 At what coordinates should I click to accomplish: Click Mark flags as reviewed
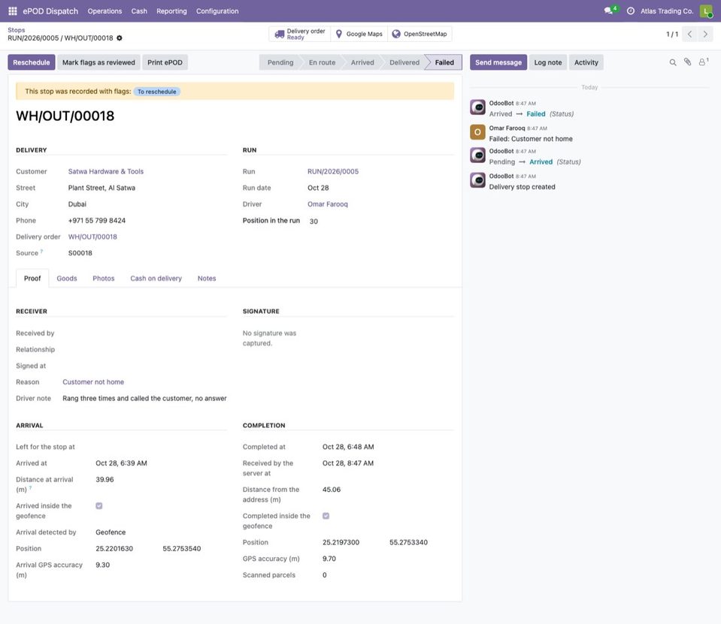tap(98, 62)
